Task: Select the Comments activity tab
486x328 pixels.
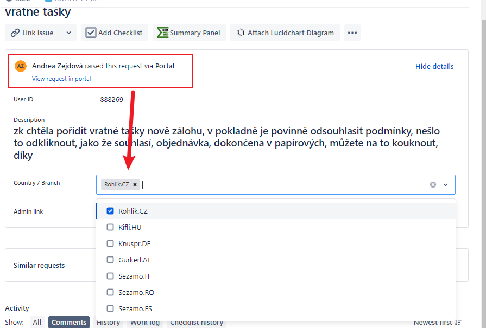Action: (x=69, y=322)
